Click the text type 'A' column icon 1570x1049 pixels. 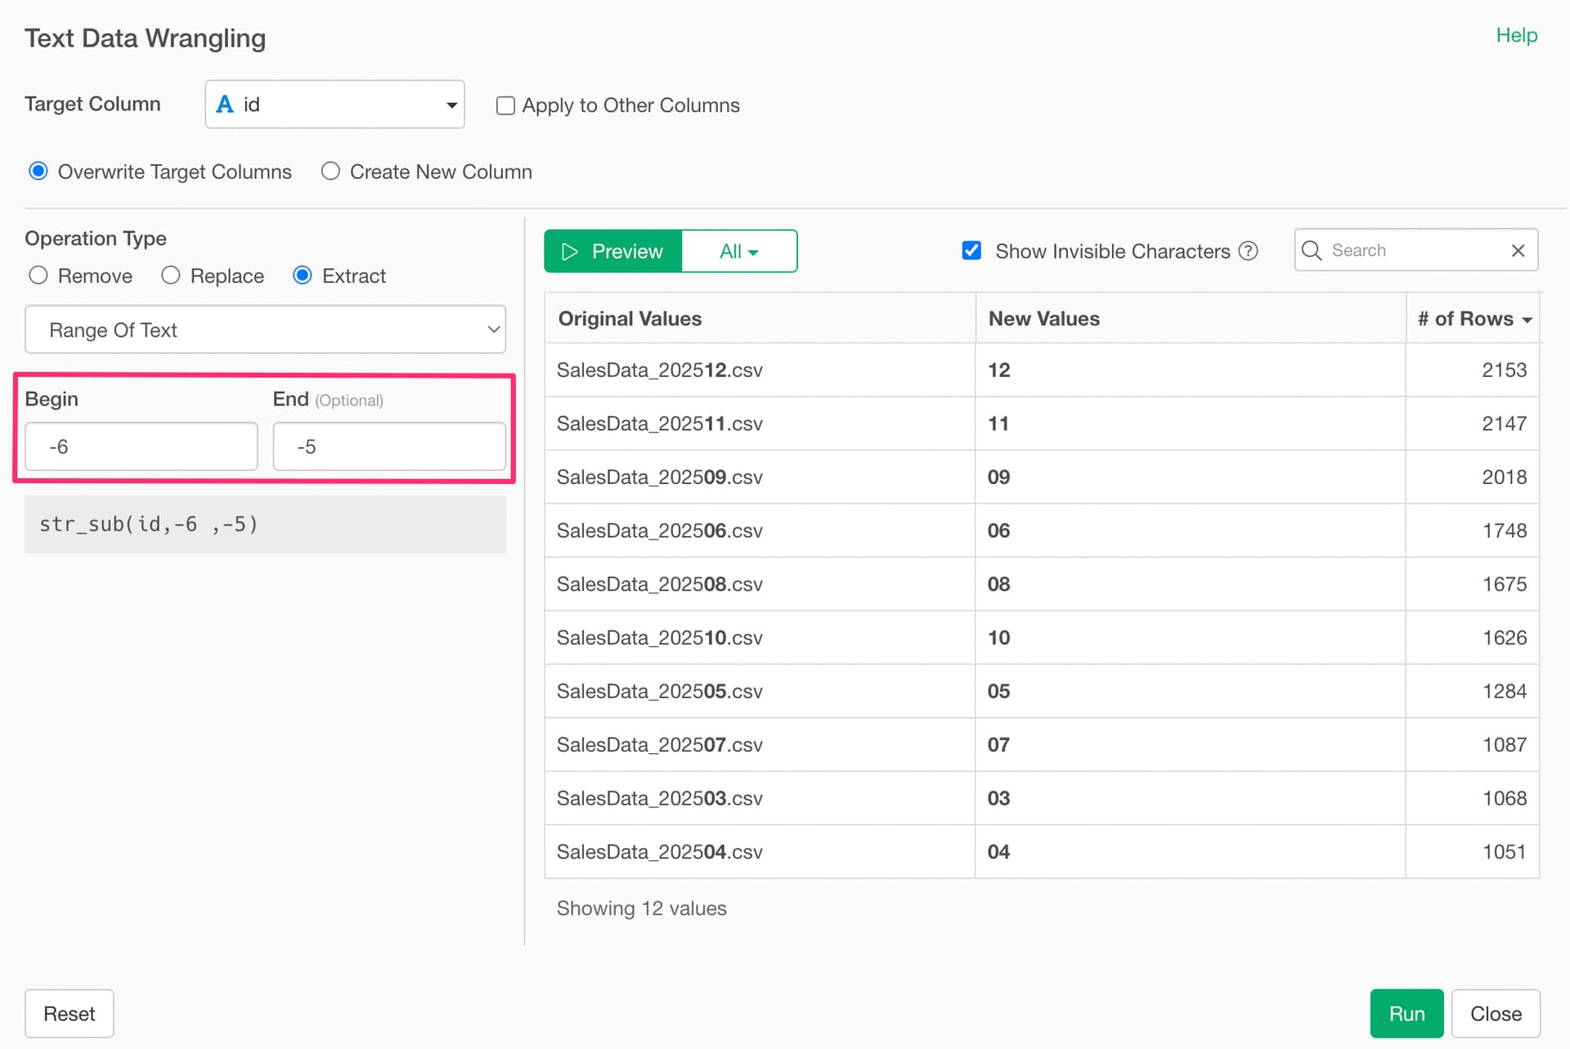coord(225,105)
